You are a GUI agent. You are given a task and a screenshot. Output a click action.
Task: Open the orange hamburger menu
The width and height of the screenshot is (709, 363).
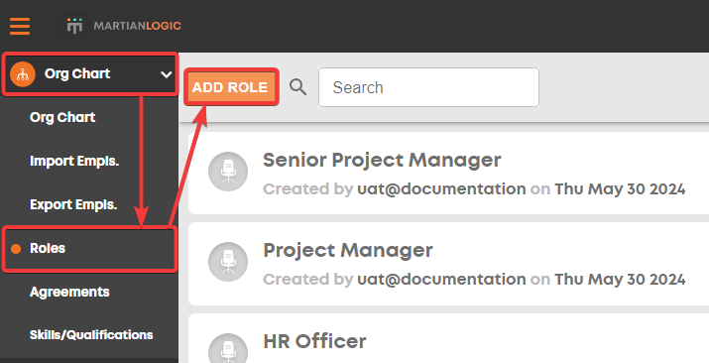click(x=20, y=26)
